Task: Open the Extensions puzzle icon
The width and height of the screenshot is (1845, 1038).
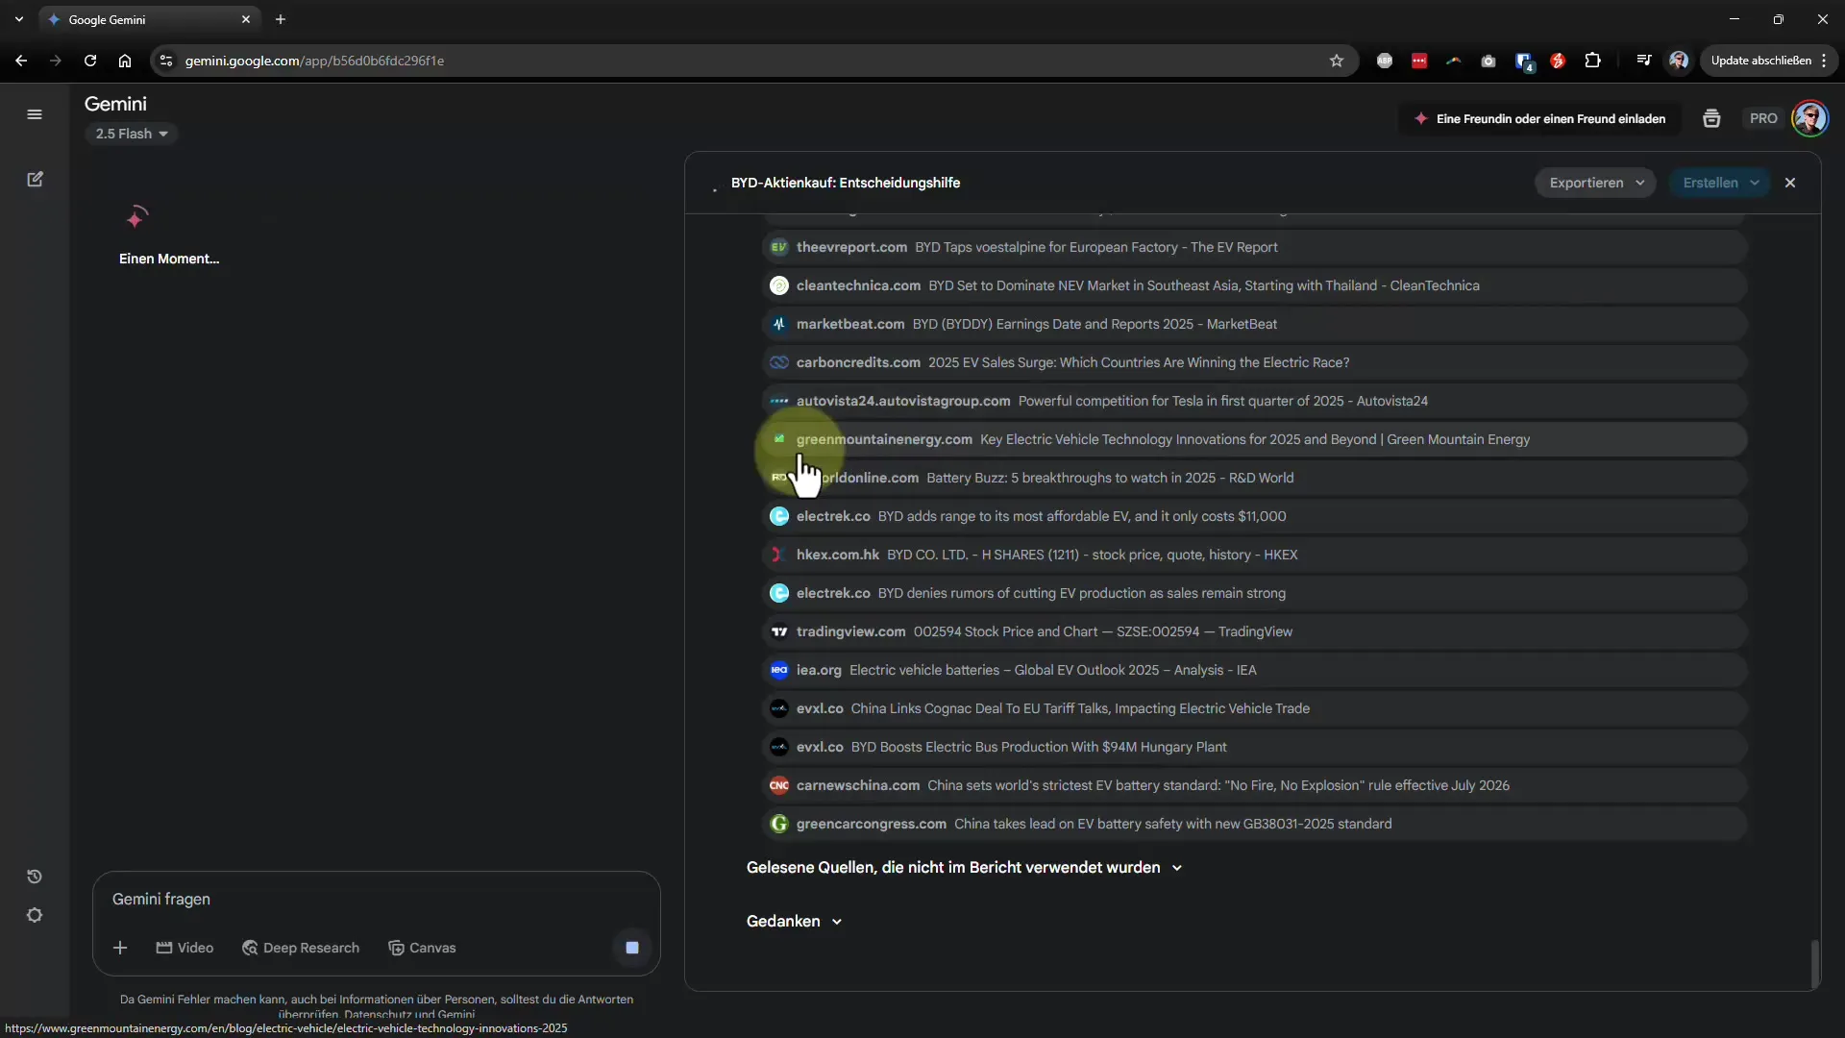Action: click(1592, 61)
